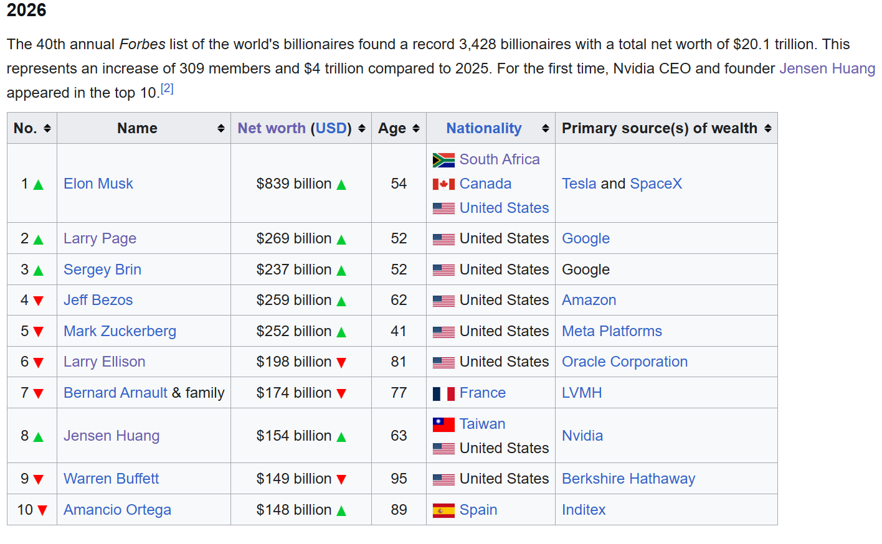Click the US flag in Jeff Bezos's row
Image resolution: width=882 pixels, height=544 pixels.
(443, 301)
